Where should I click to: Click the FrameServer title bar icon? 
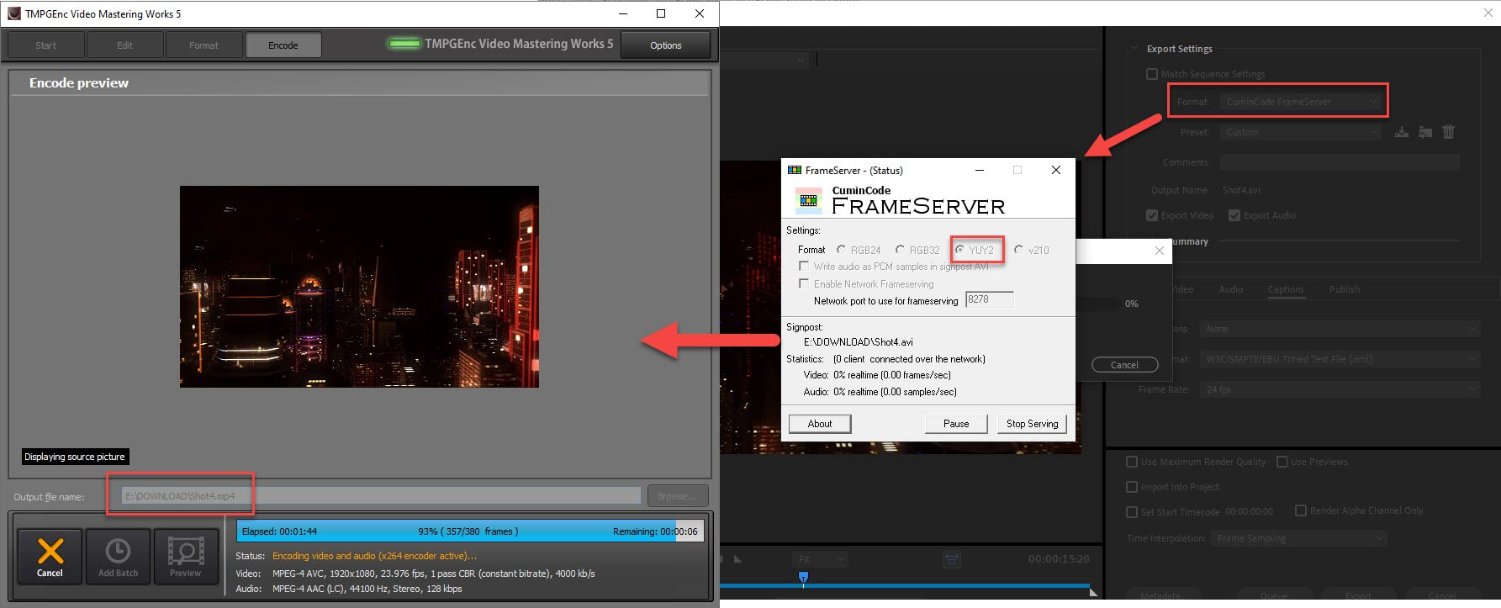click(794, 170)
